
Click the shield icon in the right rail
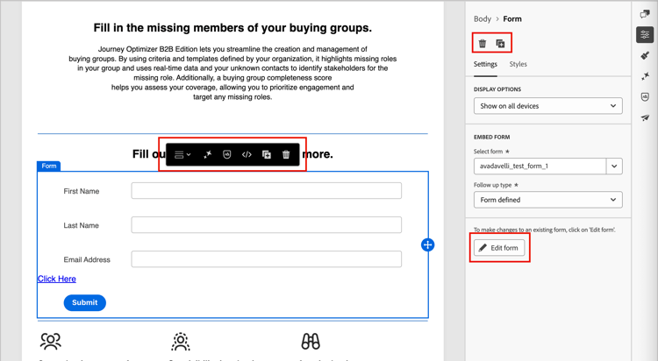click(645, 97)
